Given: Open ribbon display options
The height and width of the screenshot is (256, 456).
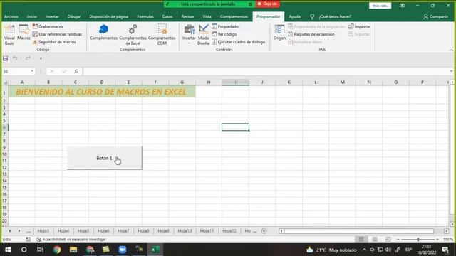Looking at the screenshot, I should click(402, 6).
